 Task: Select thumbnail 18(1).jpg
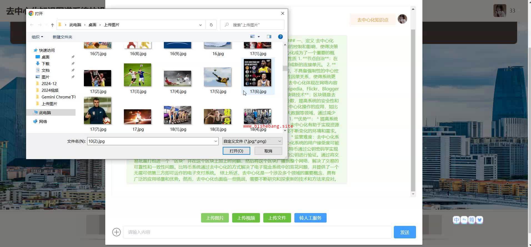(x=178, y=115)
